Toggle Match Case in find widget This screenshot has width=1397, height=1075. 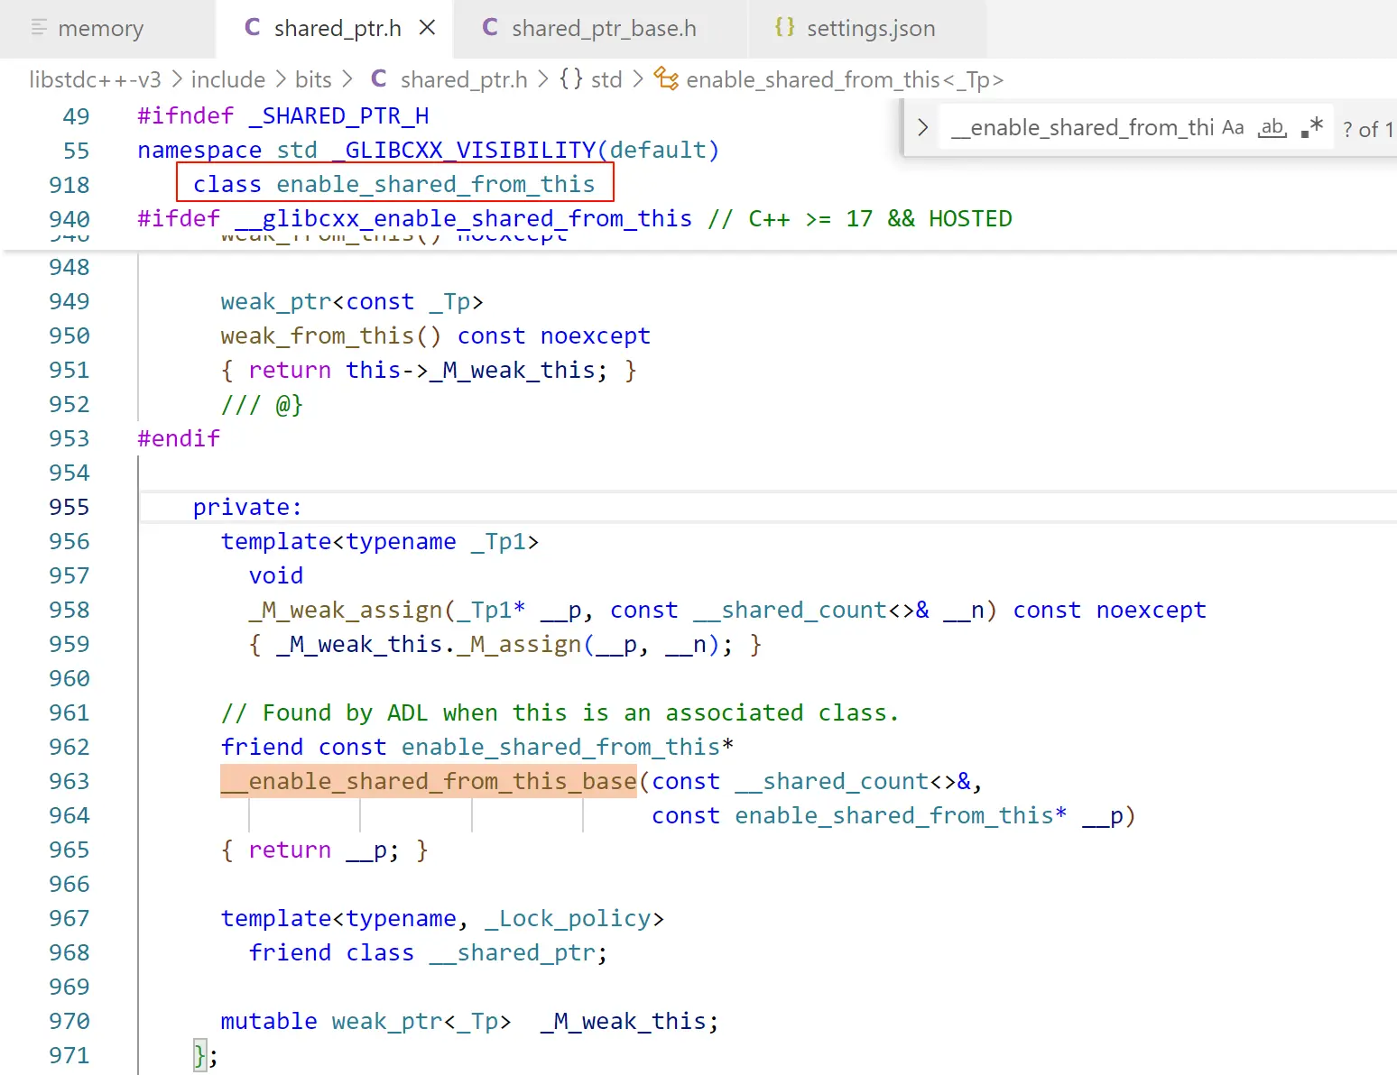click(1233, 128)
